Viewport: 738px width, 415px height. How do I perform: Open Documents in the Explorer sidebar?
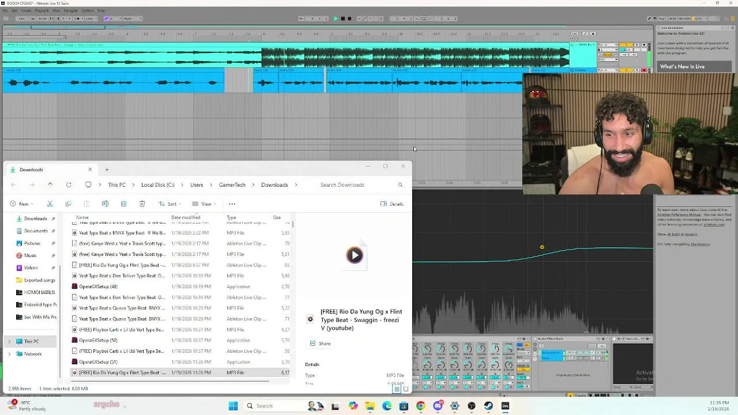click(x=36, y=231)
